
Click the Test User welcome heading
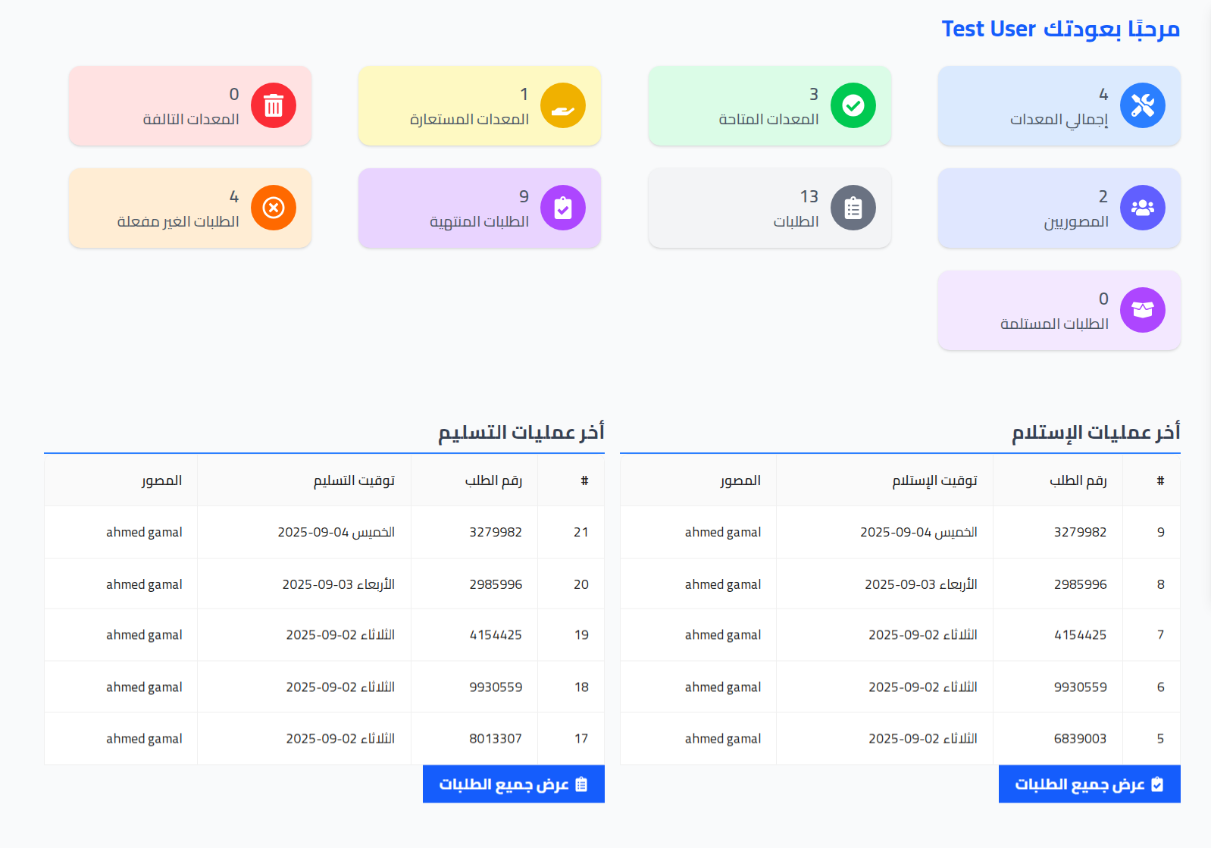pos(1060,29)
